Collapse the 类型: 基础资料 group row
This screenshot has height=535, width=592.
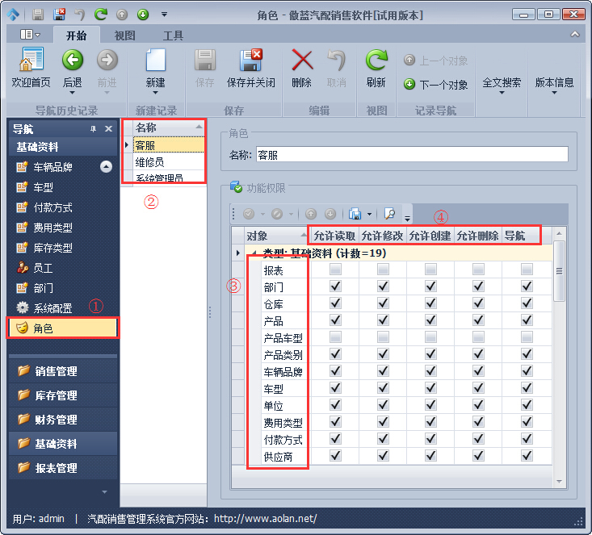[254, 253]
